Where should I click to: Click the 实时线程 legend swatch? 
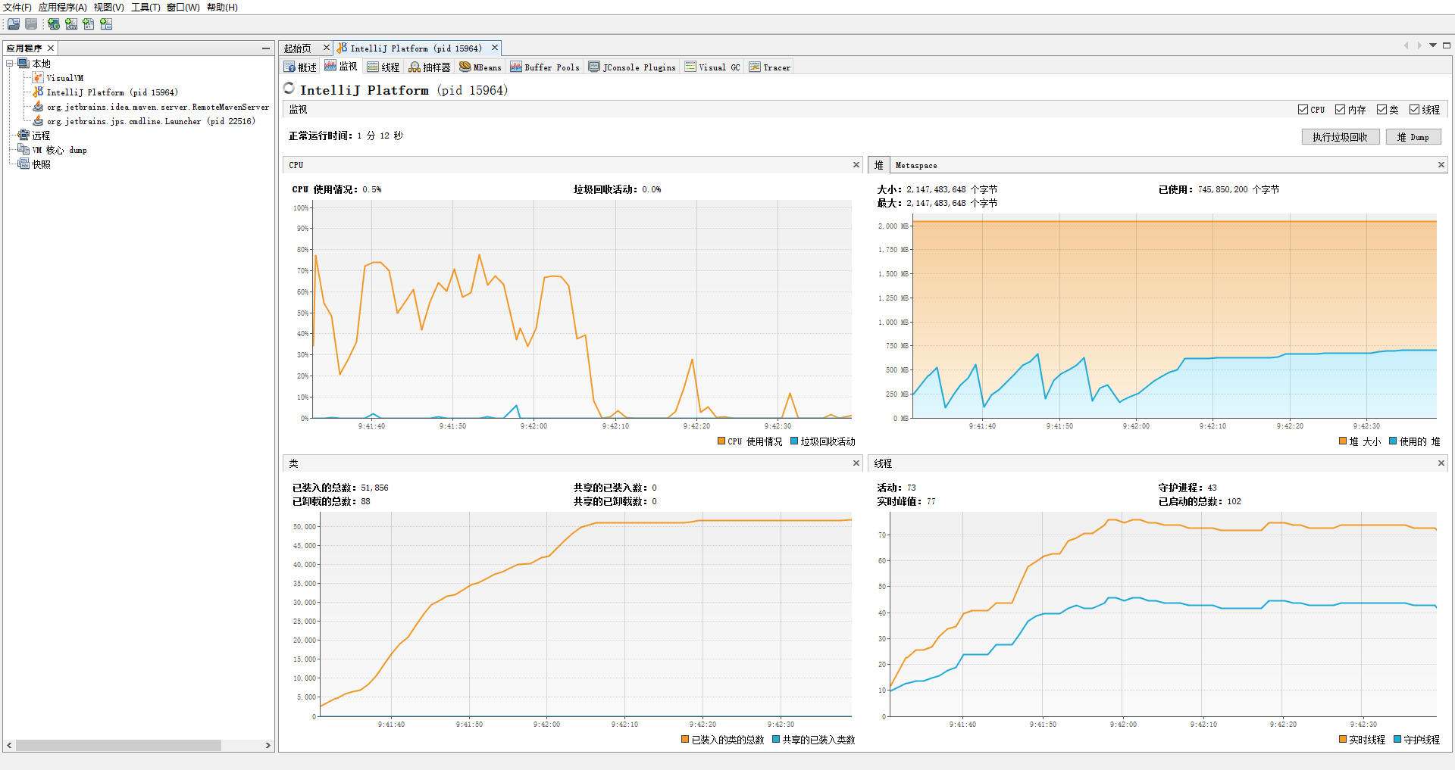tap(1343, 740)
